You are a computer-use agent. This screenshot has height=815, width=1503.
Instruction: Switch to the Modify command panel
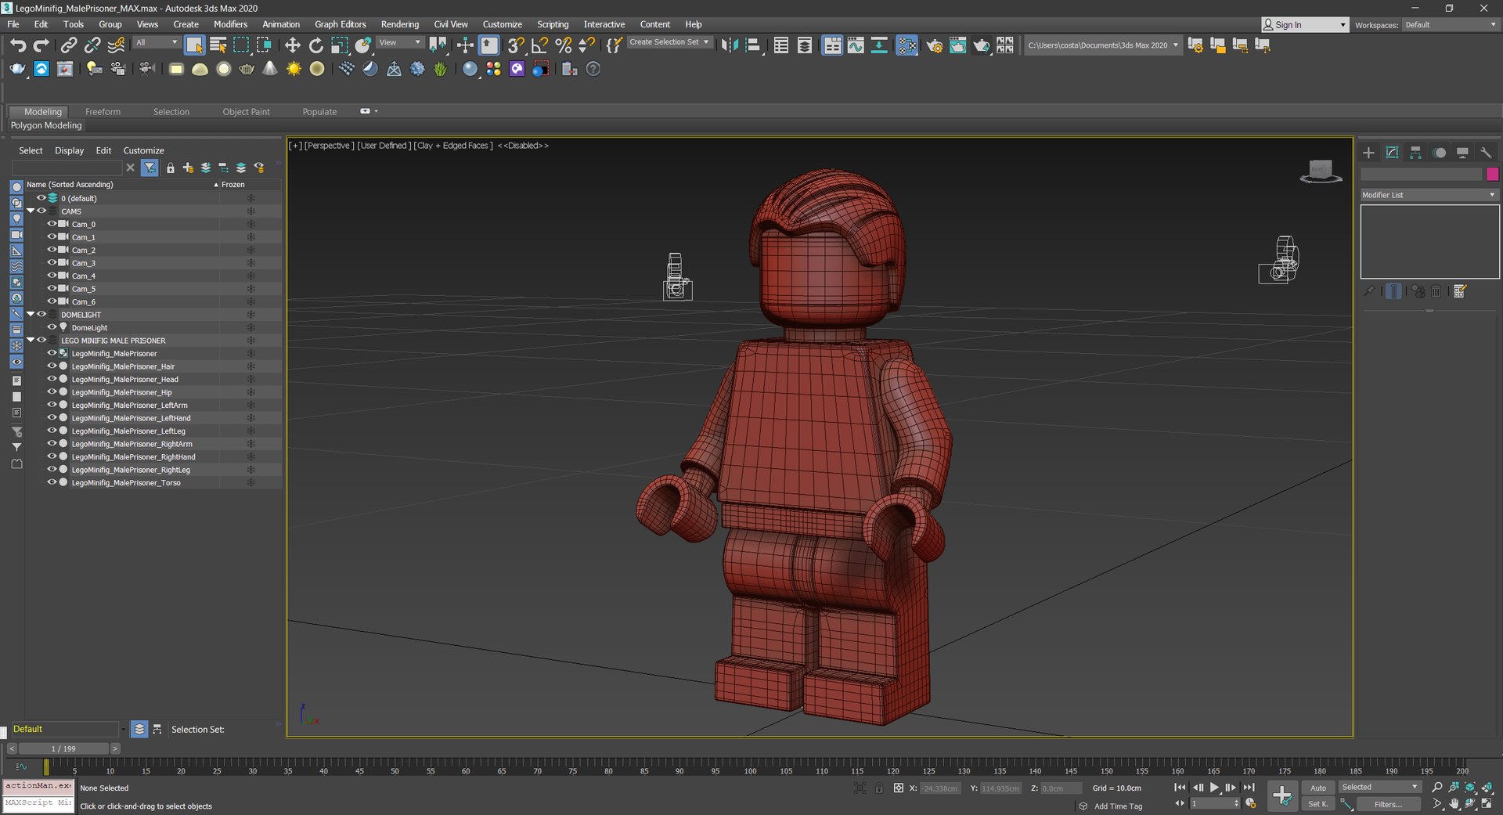1392,153
